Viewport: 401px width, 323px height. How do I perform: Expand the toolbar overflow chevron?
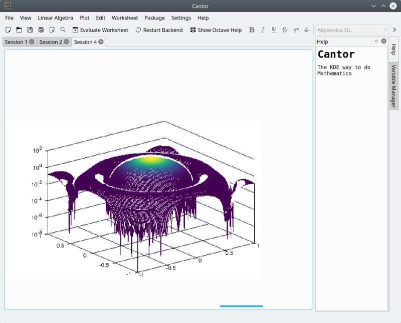(394, 30)
